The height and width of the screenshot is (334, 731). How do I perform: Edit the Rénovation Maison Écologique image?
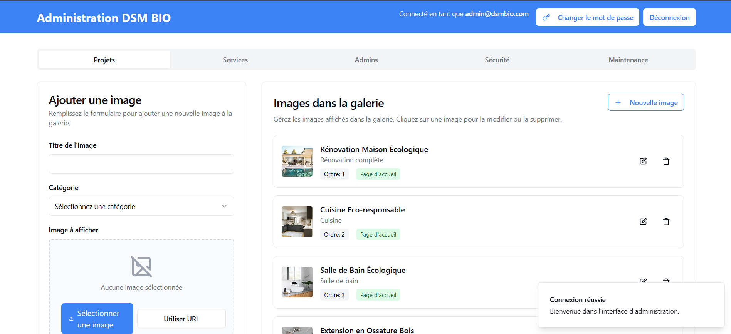tap(643, 161)
